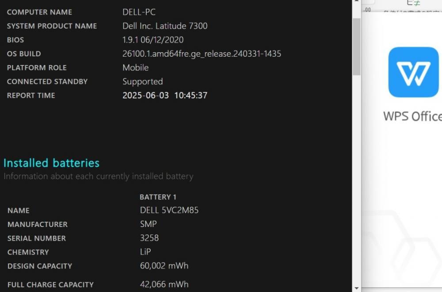Image resolution: width=442 pixels, height=292 pixels.
Task: Click the Installed batteries heading
Action: pos(52,163)
